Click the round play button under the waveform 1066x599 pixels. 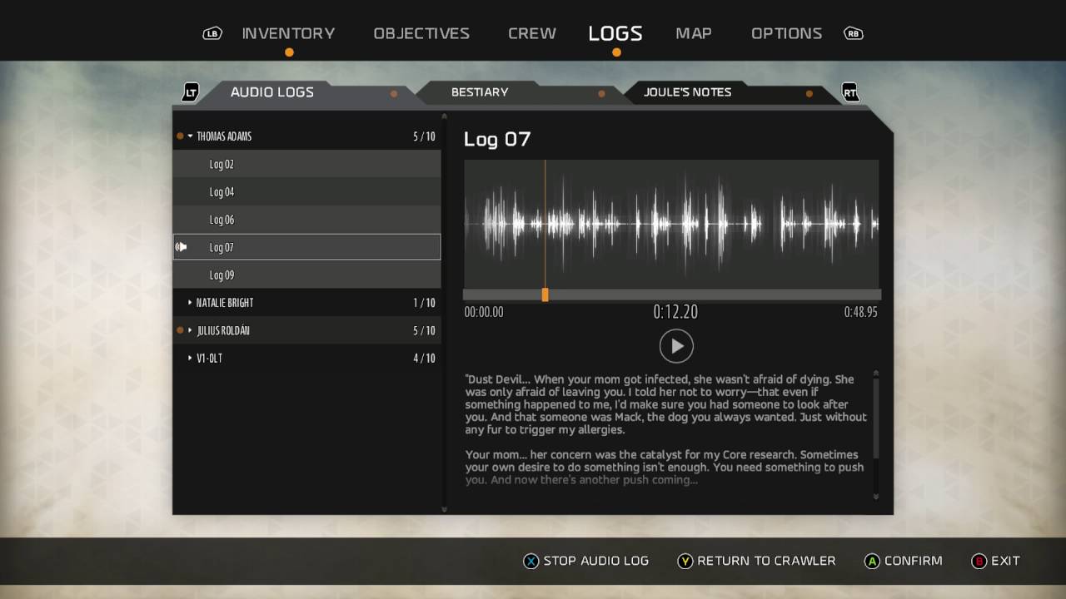676,346
